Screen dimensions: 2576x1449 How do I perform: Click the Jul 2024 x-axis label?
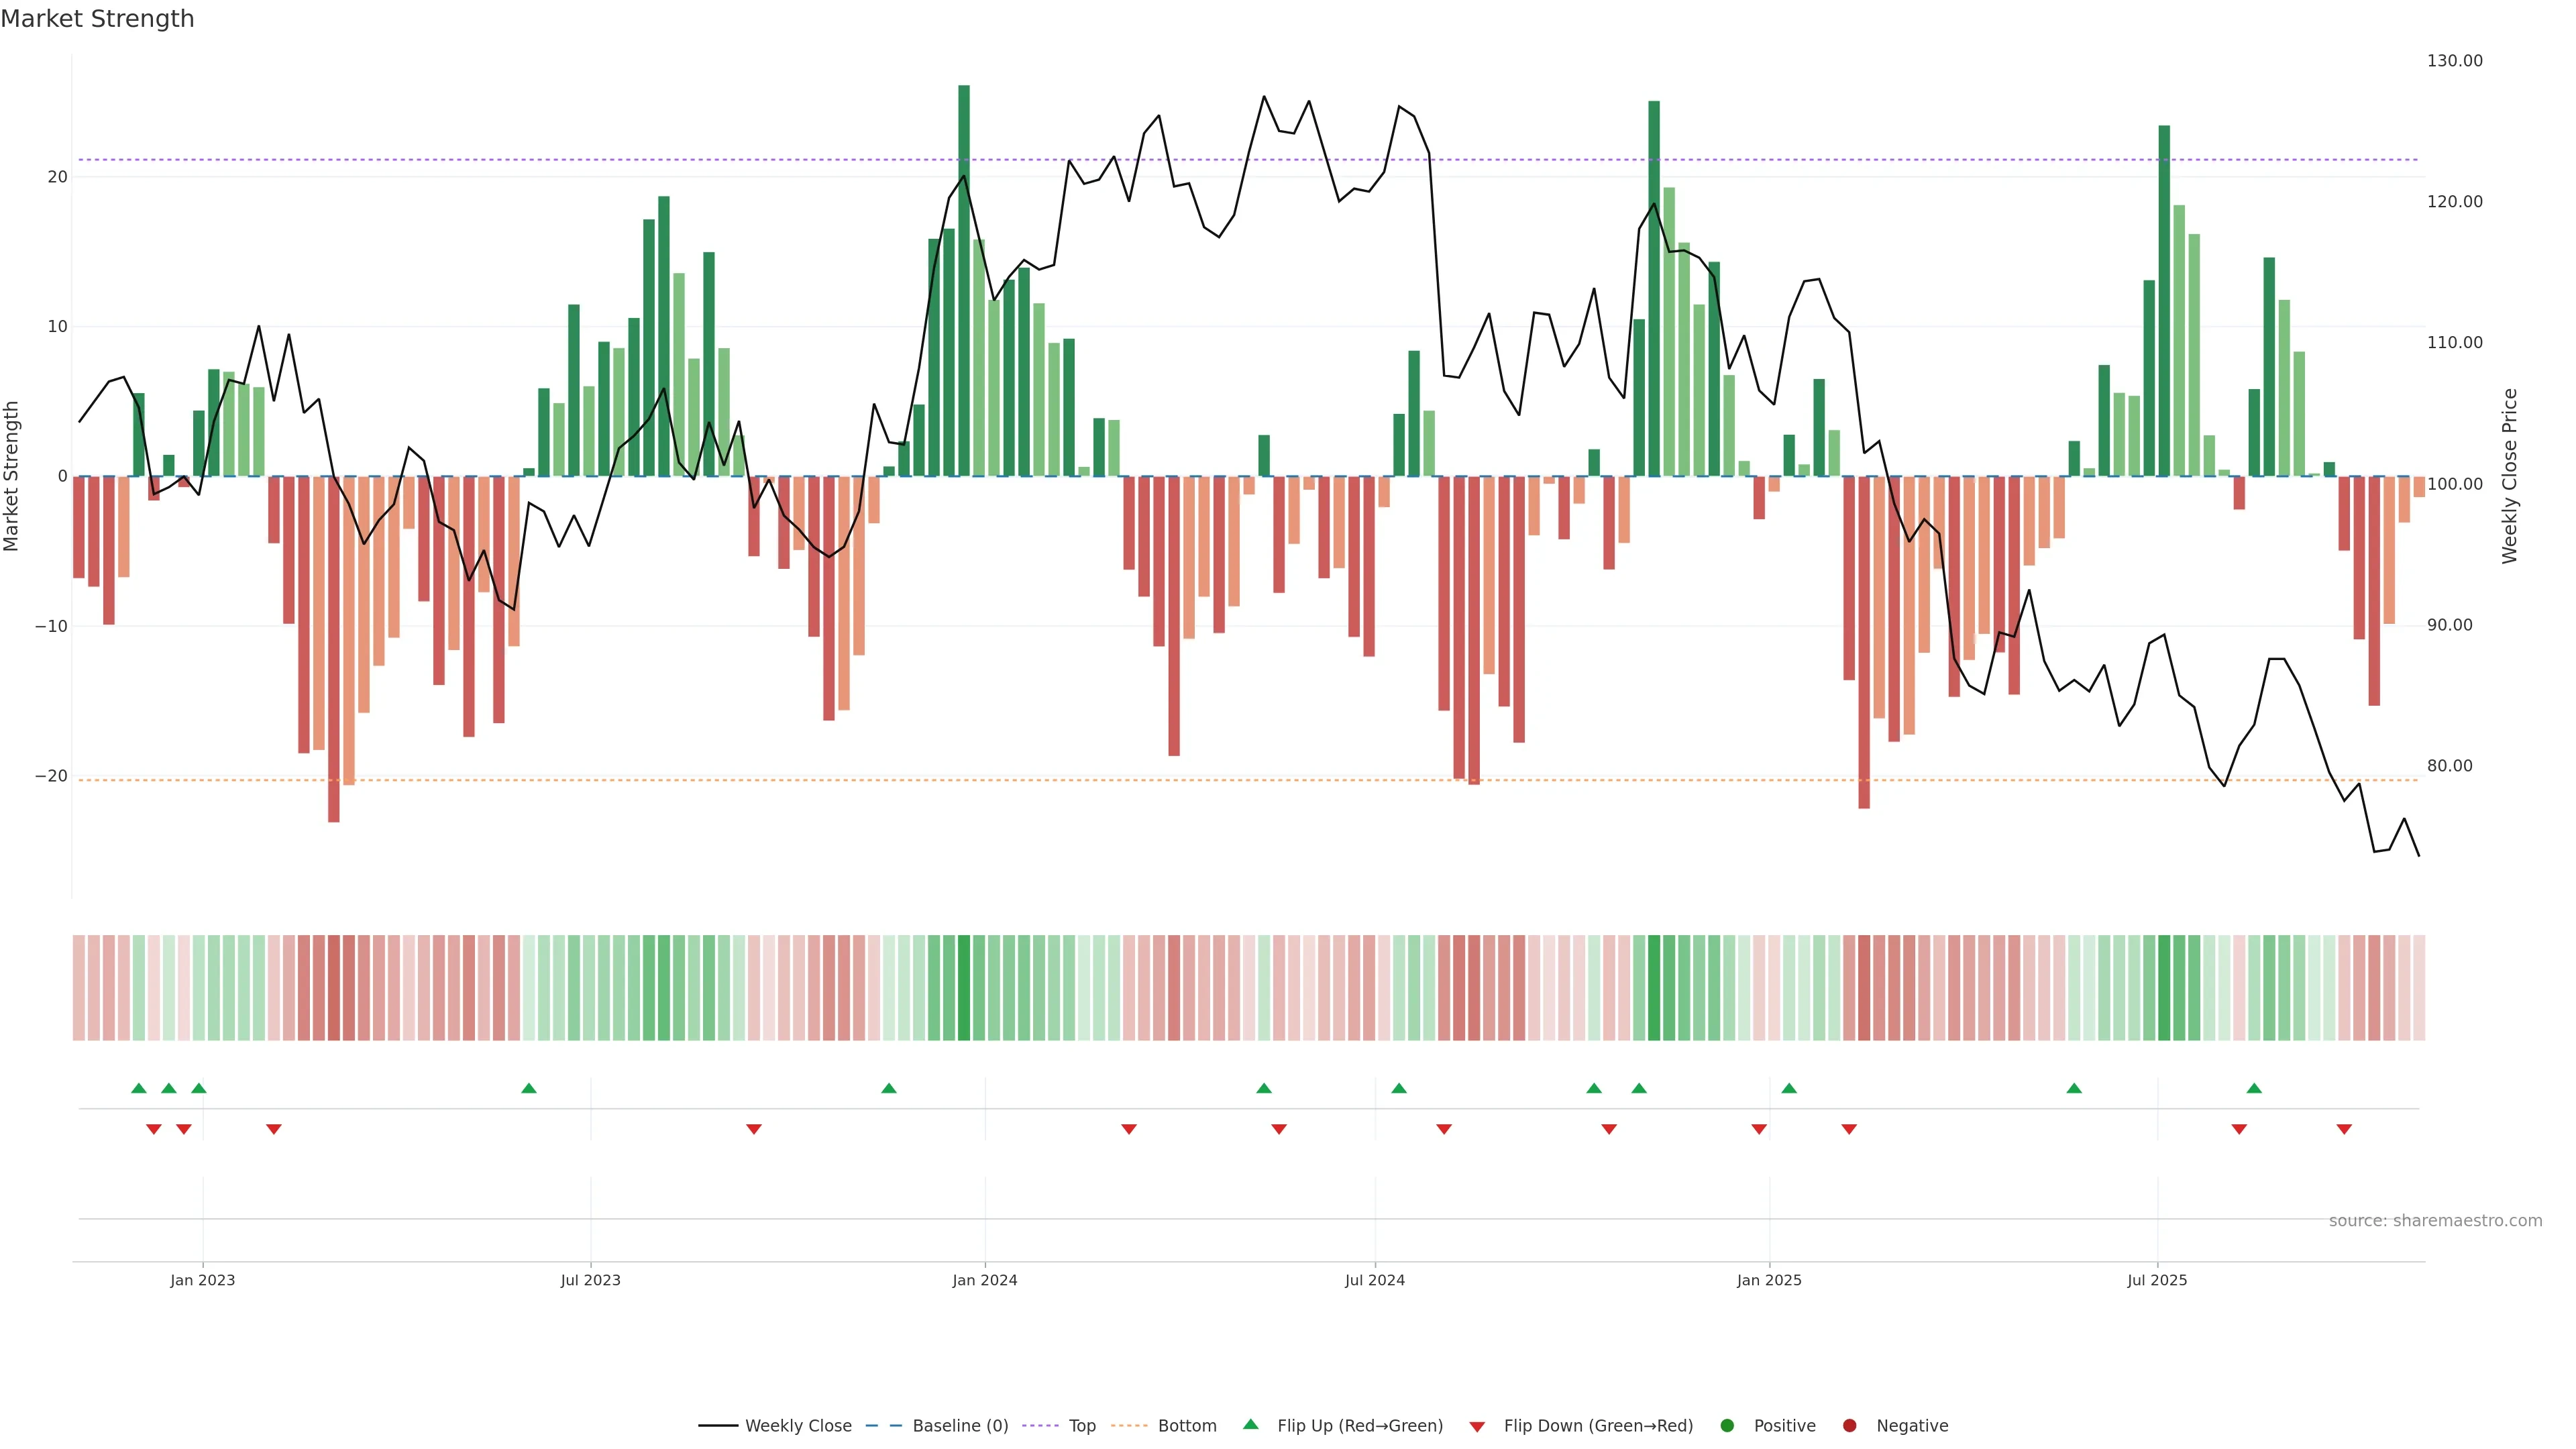1374,1280
